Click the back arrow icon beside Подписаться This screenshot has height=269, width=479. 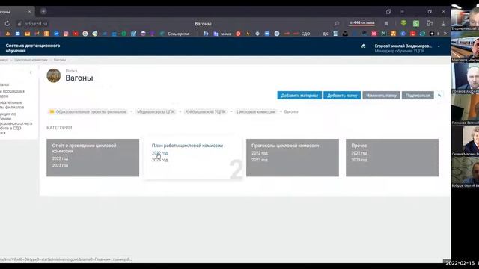click(439, 96)
